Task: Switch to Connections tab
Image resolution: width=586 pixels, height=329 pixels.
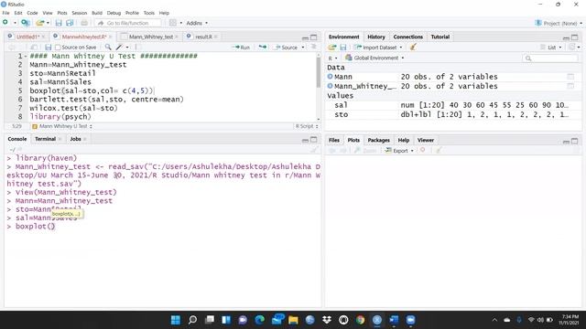Action: [x=407, y=37]
